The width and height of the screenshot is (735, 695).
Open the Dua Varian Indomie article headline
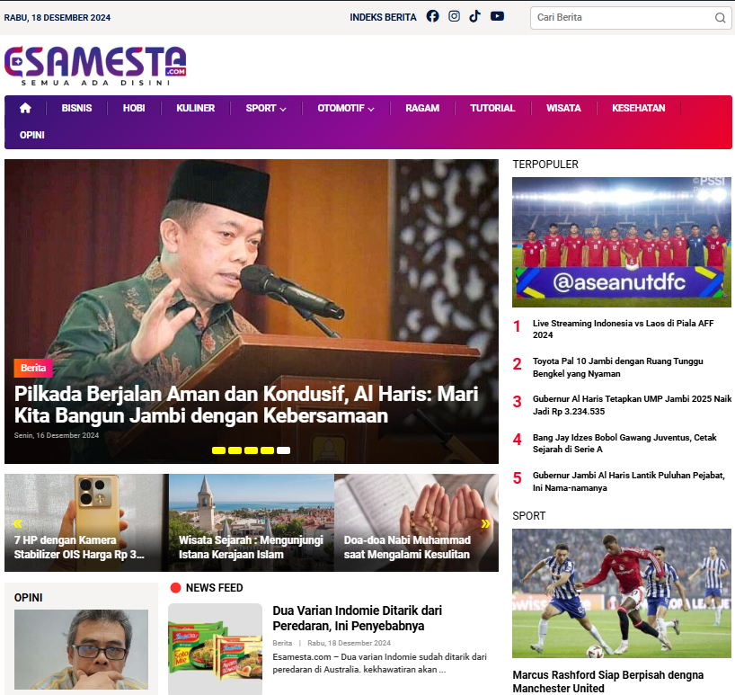click(358, 618)
